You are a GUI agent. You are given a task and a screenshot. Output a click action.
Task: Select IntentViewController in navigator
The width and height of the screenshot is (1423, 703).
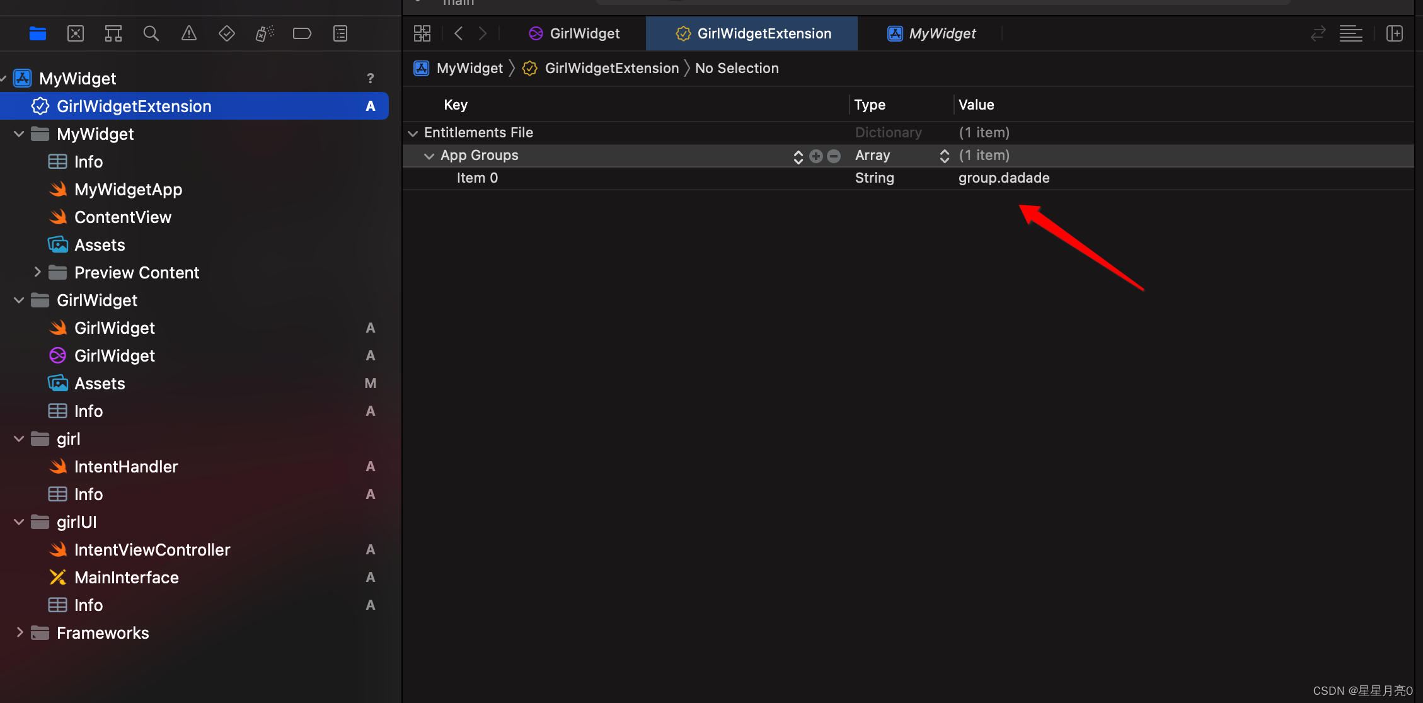pos(152,550)
